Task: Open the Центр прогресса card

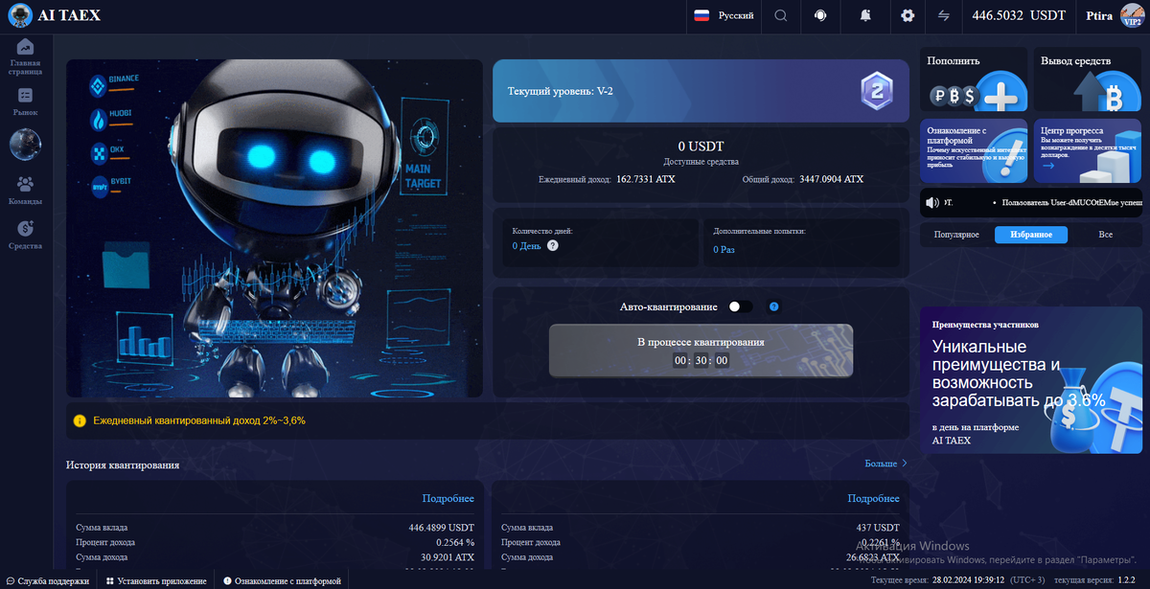Action: click(x=1089, y=150)
